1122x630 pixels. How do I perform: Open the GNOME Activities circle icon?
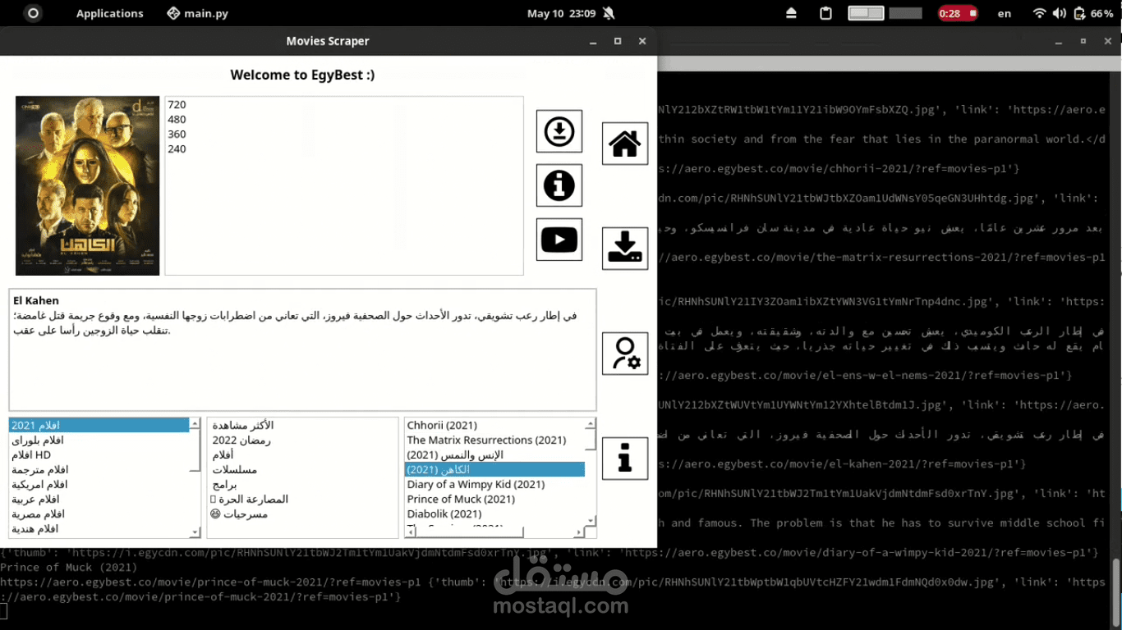coord(33,13)
